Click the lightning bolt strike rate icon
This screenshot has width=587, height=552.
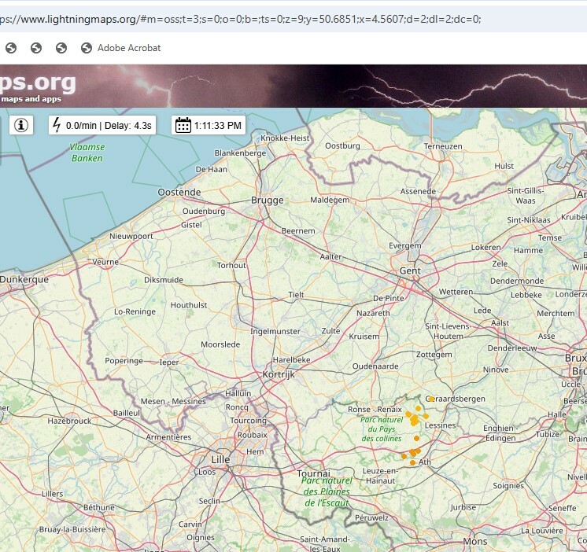coord(57,125)
